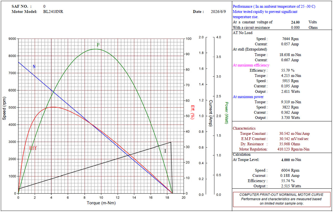Select the SAF NO. value field
The width and height of the screenshot is (333, 212).
(x=45, y=6)
